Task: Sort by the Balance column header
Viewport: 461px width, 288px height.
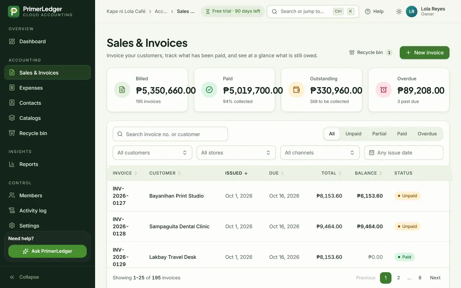Action: (368, 173)
